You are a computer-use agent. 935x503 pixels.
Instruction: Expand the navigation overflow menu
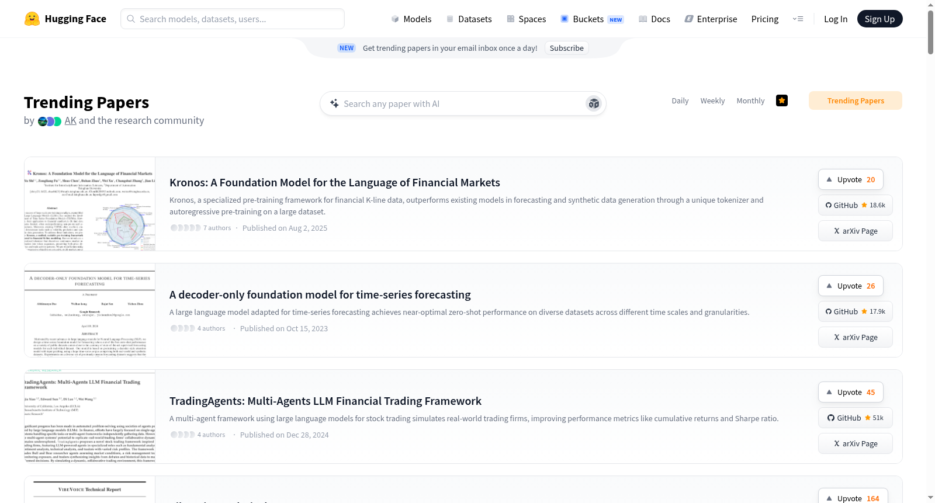click(x=798, y=19)
